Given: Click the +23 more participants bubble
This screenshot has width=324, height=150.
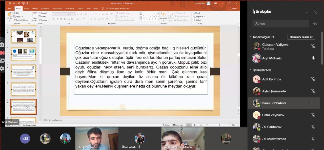Looking at the screenshot, I should pyautogui.click(x=25, y=138).
